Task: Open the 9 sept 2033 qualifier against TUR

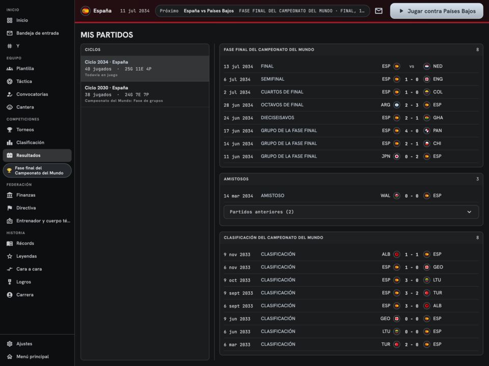Action: coord(351,293)
